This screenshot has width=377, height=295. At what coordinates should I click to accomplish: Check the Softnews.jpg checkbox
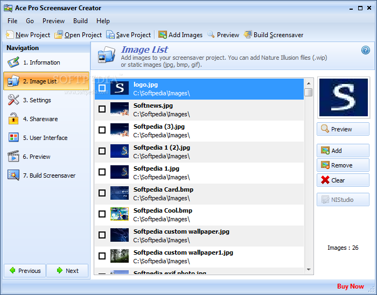[102, 109]
